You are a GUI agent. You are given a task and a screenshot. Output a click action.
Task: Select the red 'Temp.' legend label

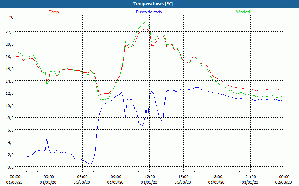(55, 12)
